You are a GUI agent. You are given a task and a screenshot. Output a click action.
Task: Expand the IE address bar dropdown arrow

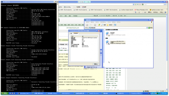coord(133,4)
